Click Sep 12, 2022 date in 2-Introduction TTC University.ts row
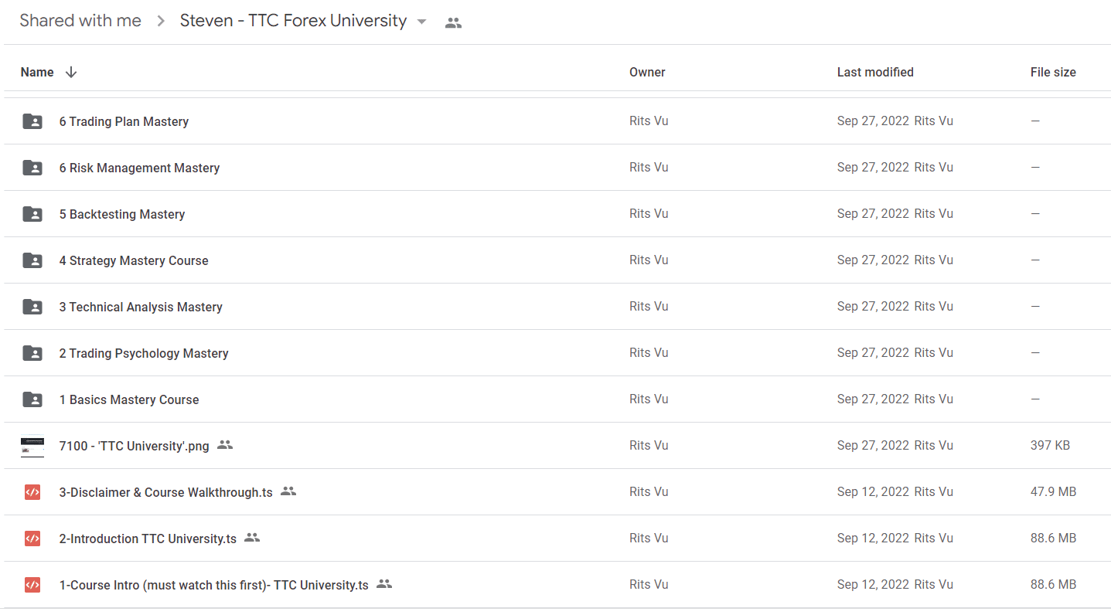 click(x=873, y=538)
